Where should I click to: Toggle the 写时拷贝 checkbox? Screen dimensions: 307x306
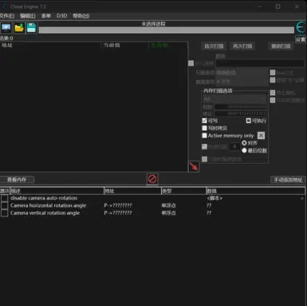[x=204, y=128]
